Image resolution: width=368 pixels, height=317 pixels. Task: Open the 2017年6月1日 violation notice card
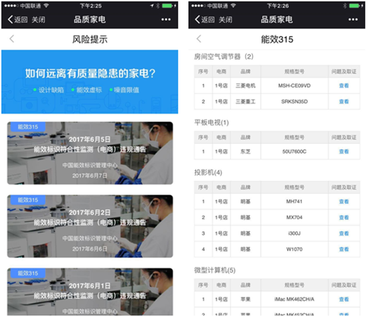pyautogui.click(x=90, y=292)
